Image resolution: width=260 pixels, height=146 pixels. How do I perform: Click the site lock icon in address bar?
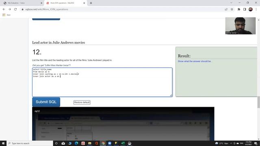pos(23,9)
